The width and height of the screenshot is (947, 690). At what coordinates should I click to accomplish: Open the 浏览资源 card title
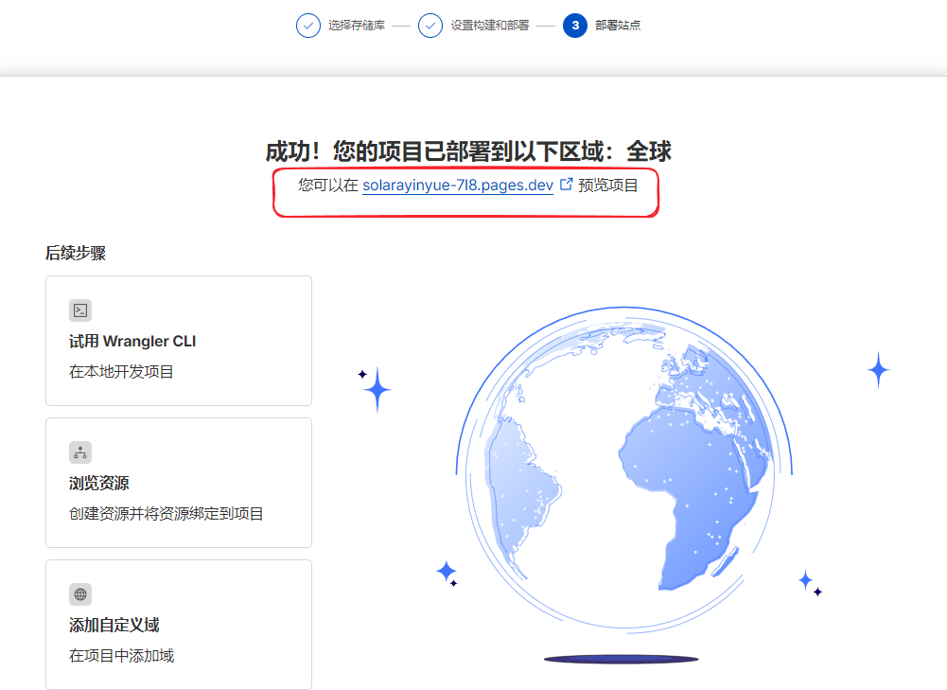tap(99, 484)
